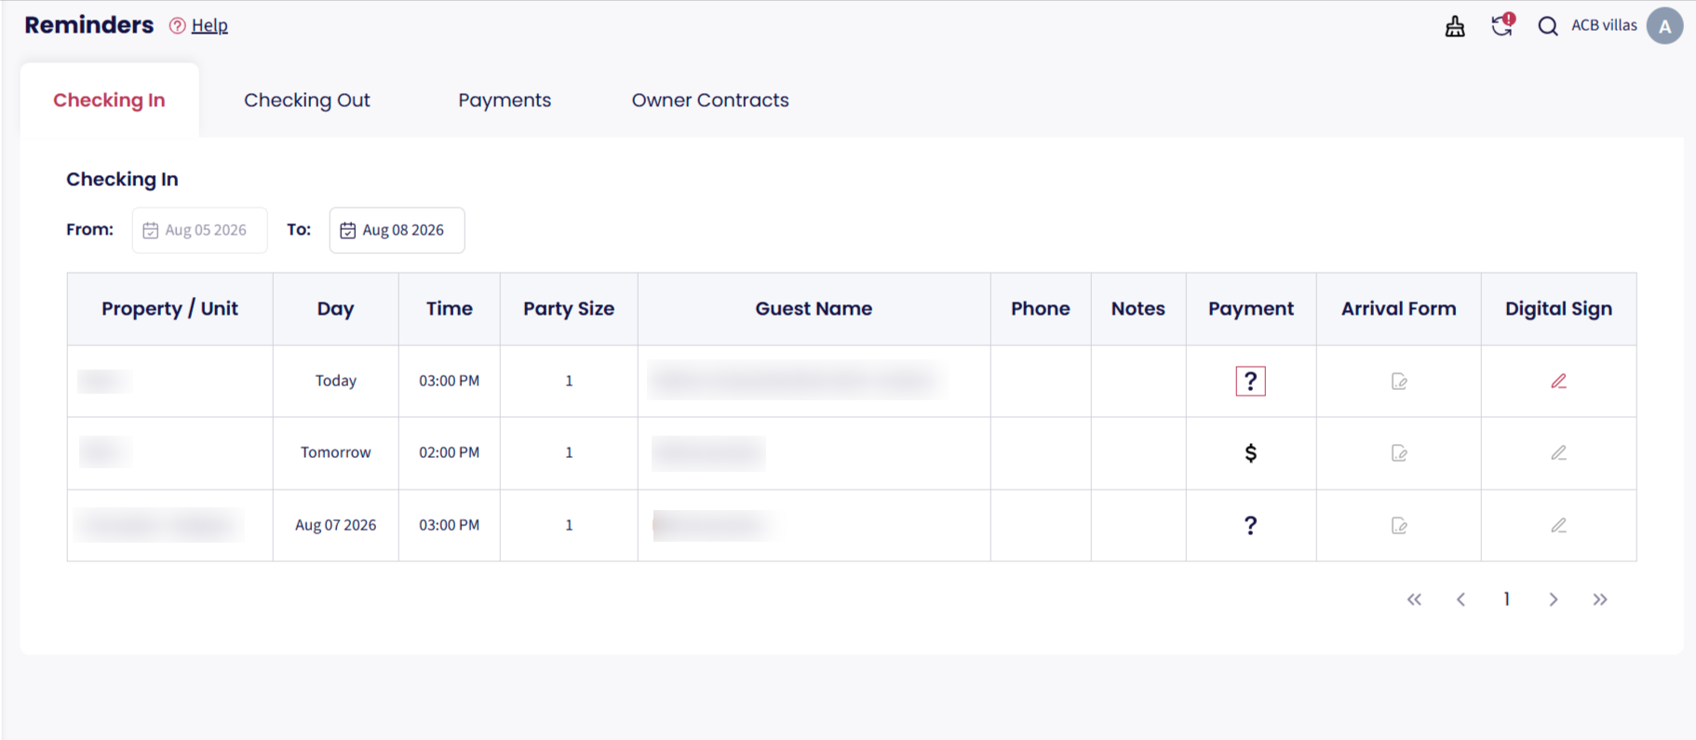Switch to the Checking Out tab
1696x740 pixels.
pyautogui.click(x=307, y=101)
